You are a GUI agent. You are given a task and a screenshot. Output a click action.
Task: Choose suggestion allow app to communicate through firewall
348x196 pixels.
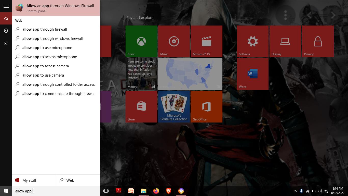(x=56, y=94)
